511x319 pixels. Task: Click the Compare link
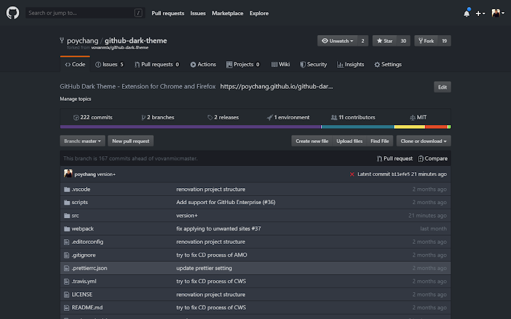pos(433,158)
